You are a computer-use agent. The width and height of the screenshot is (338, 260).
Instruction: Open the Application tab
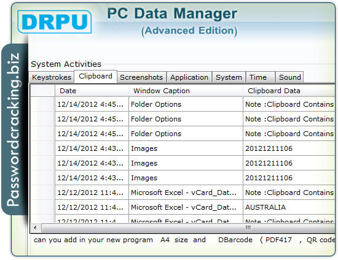click(189, 77)
